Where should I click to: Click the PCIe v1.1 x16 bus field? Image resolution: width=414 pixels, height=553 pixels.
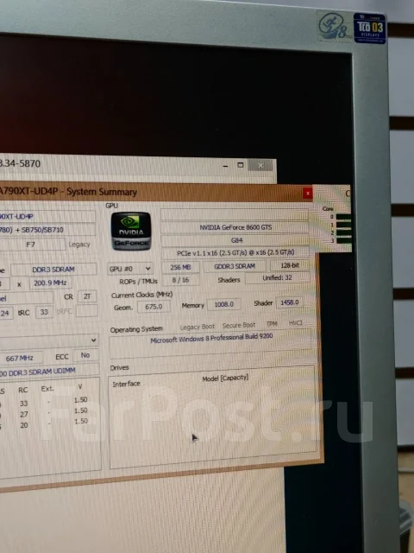click(235, 252)
